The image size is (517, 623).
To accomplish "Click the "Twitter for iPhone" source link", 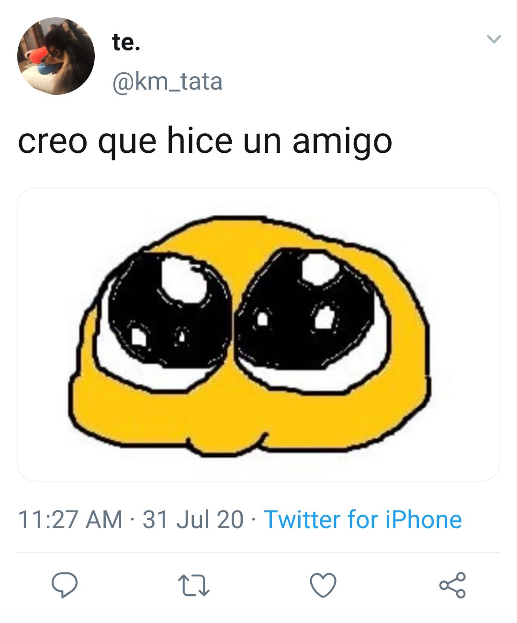I will pos(362,519).
